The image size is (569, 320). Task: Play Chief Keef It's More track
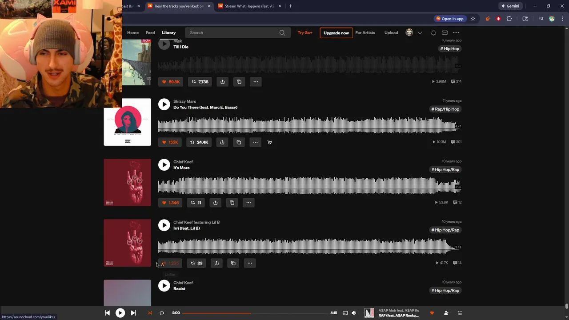[x=164, y=165]
